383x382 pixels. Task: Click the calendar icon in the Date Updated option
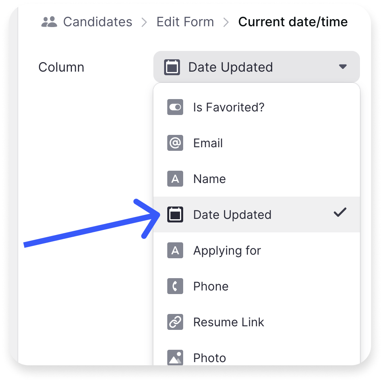point(175,214)
